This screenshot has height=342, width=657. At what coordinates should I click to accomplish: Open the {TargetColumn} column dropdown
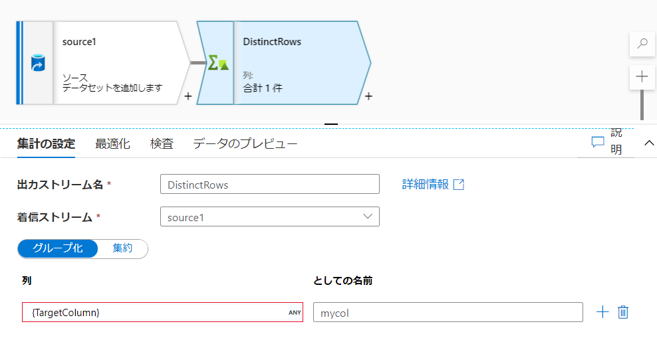click(x=162, y=312)
